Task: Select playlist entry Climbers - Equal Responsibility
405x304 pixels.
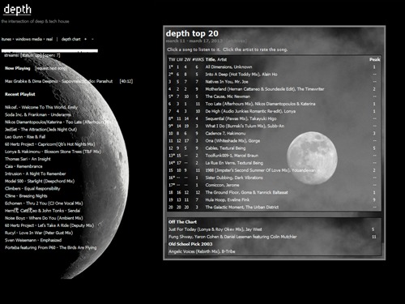Action: [32, 189]
